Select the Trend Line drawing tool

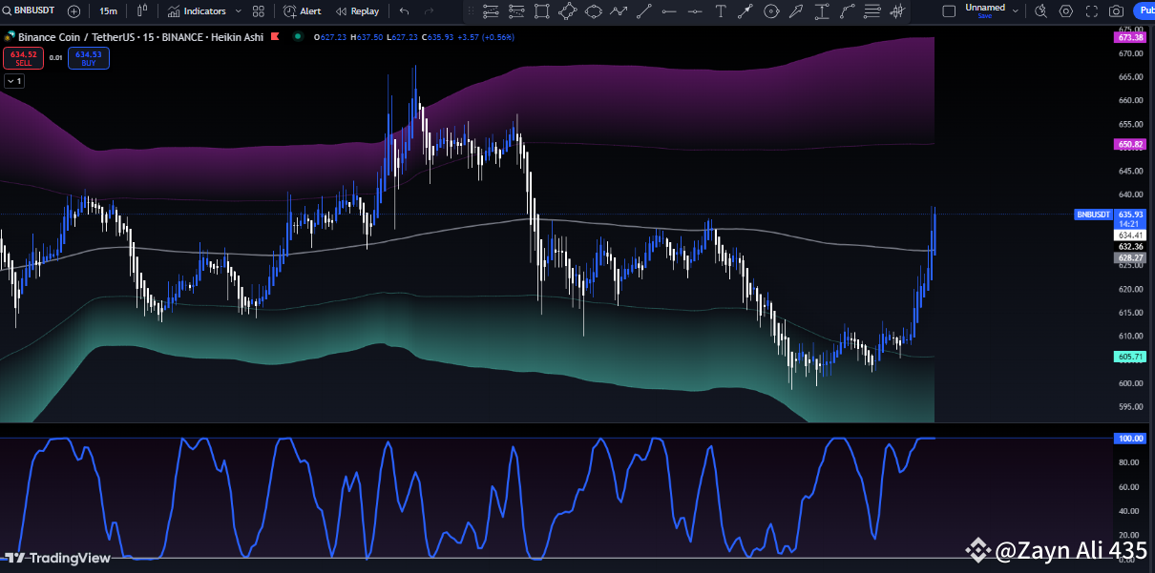[x=644, y=10]
